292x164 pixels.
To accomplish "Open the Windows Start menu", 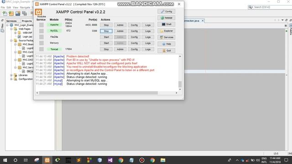I will (5, 160).
